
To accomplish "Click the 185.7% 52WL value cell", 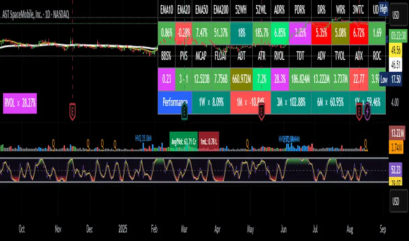I will (x=262, y=33).
